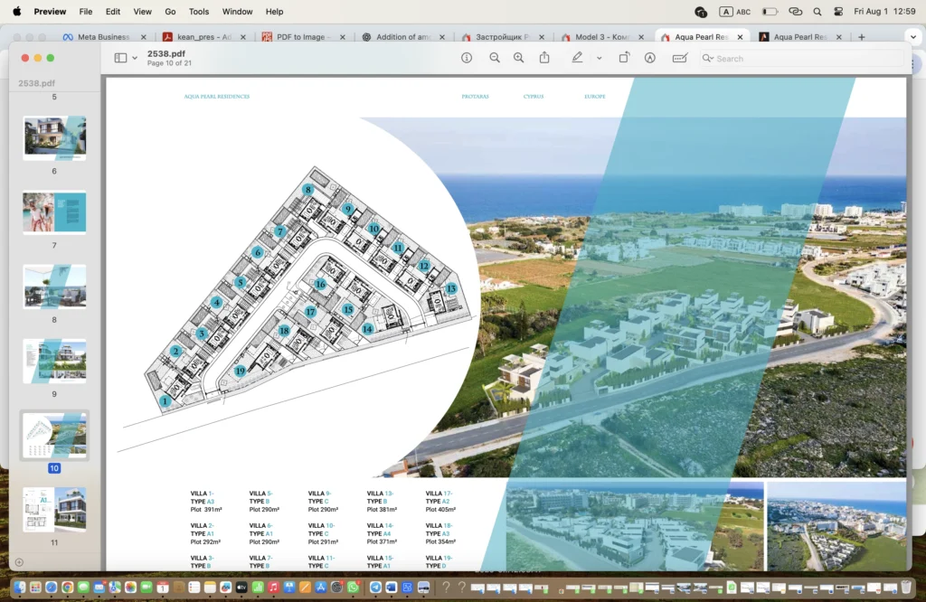
Task: Open Google Chrome from the Dock
Action: (x=67, y=588)
